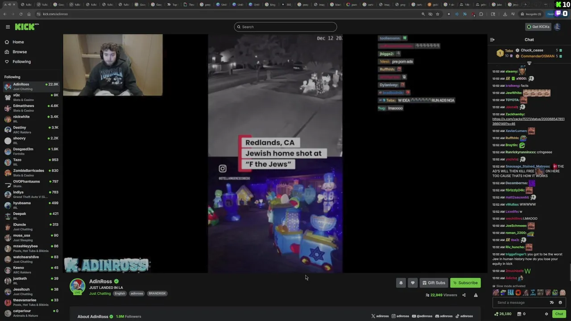The image size is (571, 321).
Task: Select AdinRoss in the Following list
Action: (31, 86)
